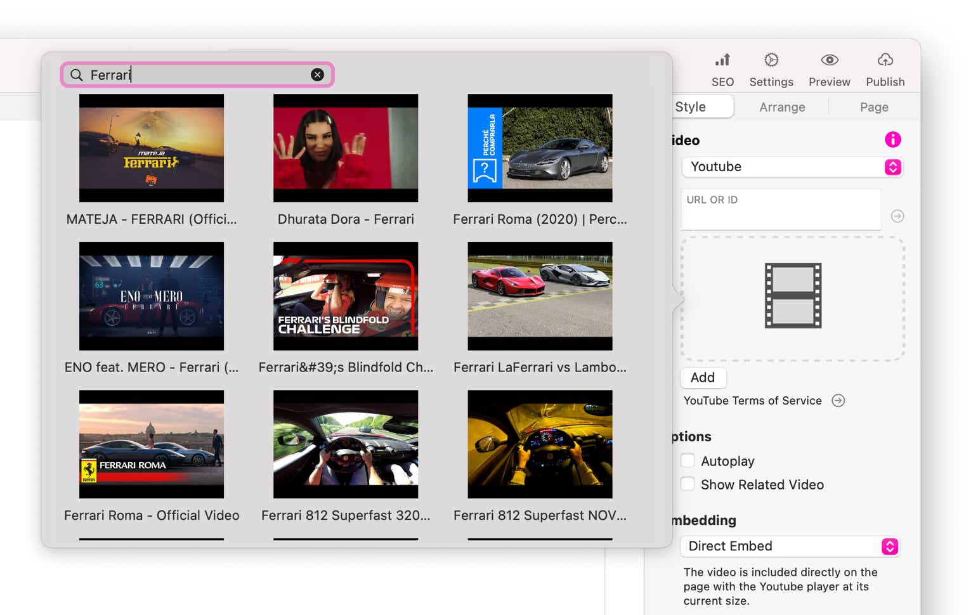Click the film strip placeholder icon
Viewport: 978px width, 615px height.
(x=793, y=295)
